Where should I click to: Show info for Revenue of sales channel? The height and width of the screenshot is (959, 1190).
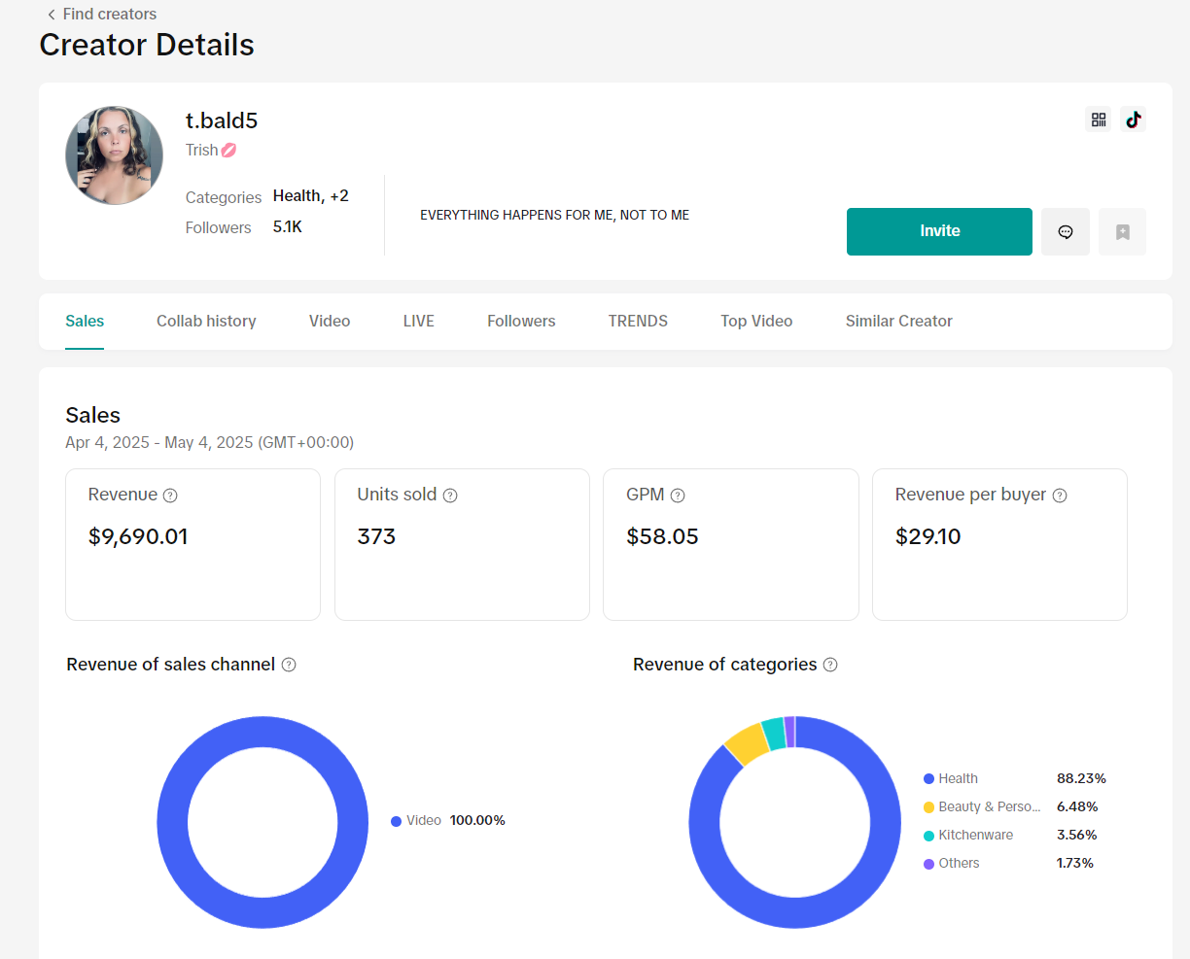pos(289,665)
